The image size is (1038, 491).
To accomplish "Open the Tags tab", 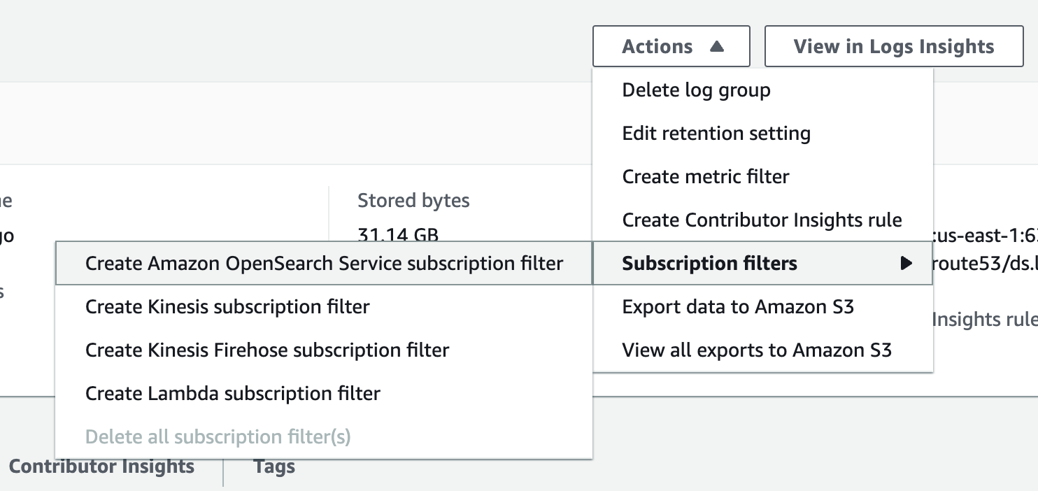I will (273, 467).
